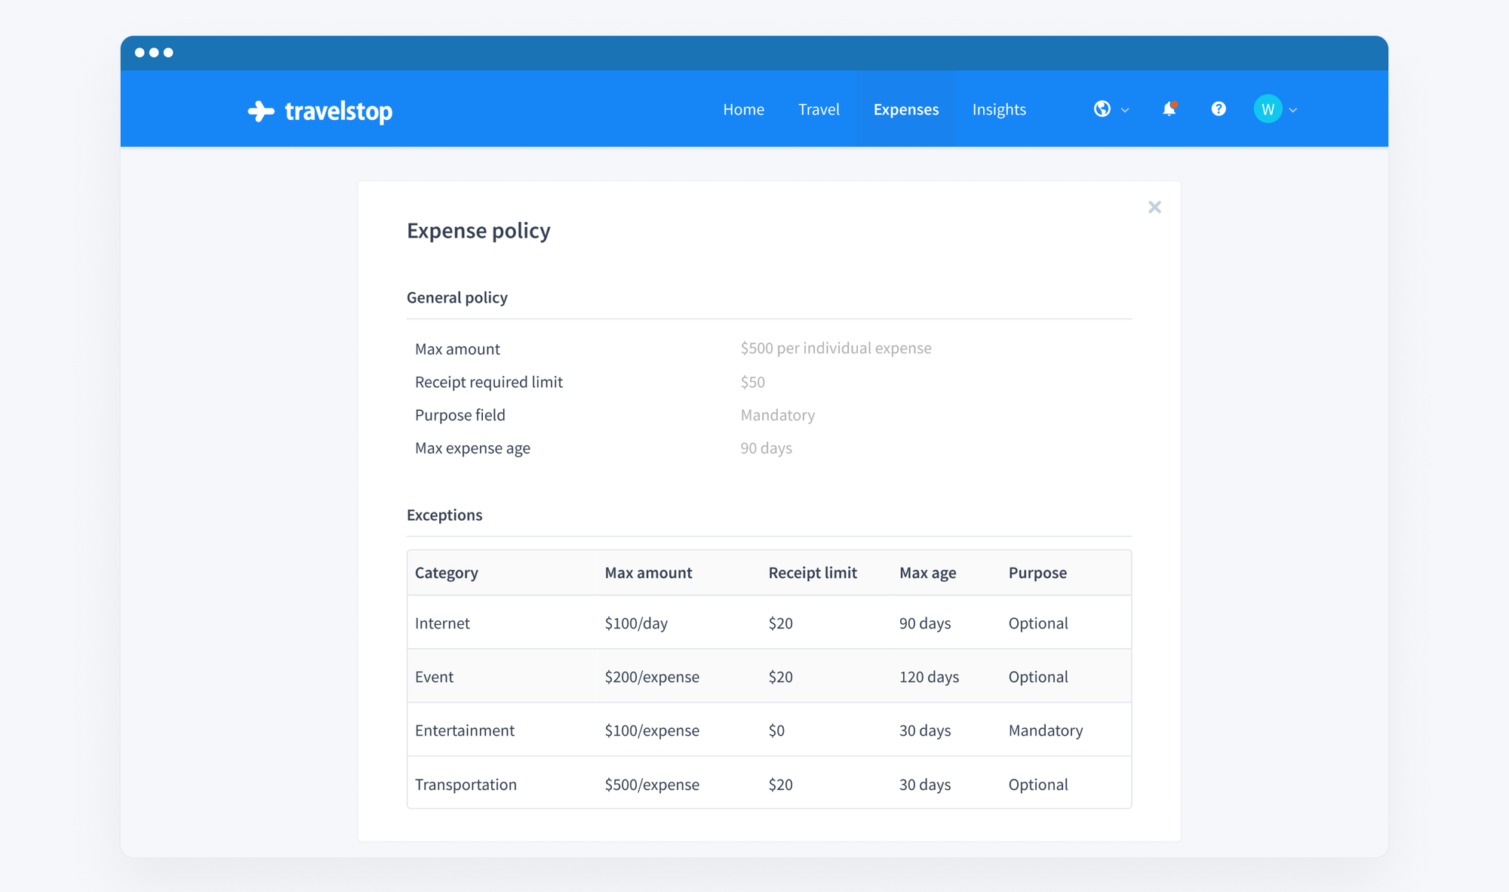The image size is (1509, 892).
Task: Click the 90 days value in General policy
Action: pyautogui.click(x=766, y=448)
